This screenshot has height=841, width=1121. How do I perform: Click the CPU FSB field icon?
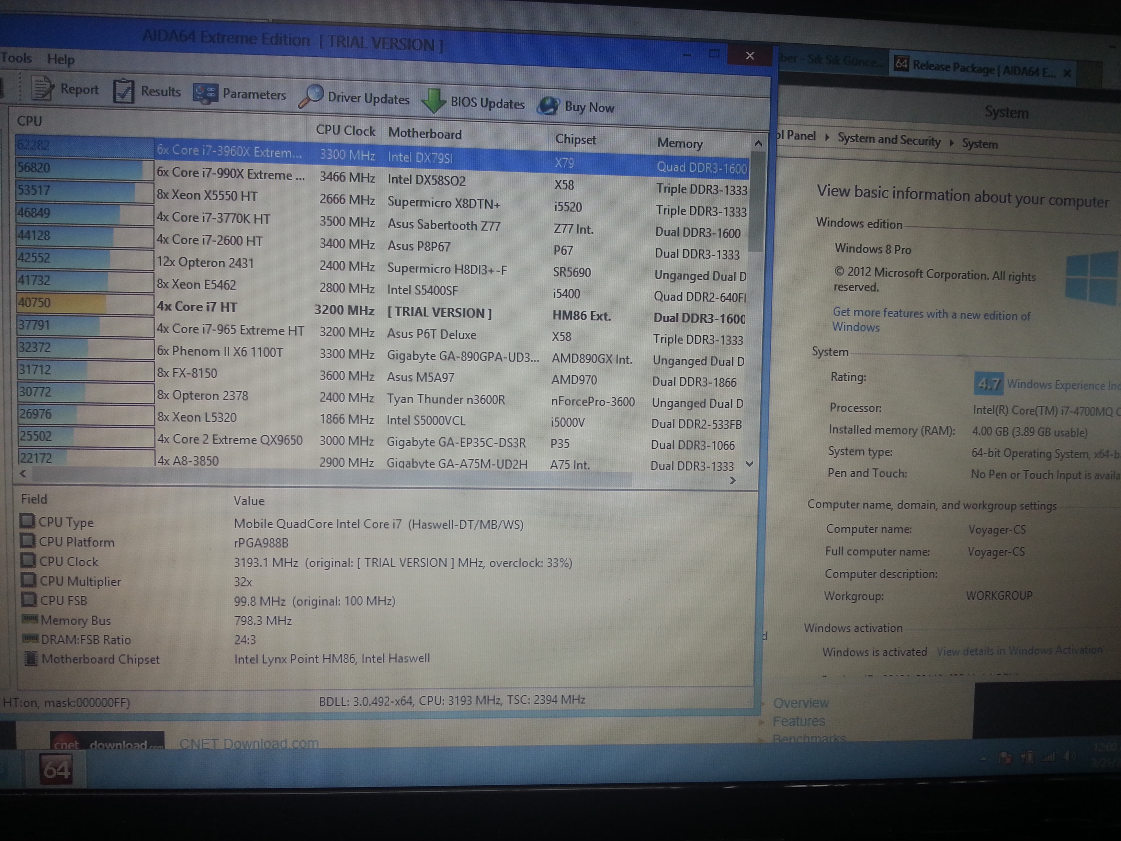coord(30,599)
